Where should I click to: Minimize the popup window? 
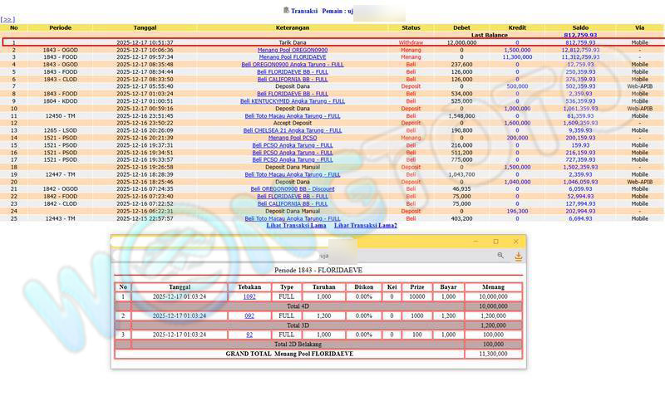click(x=475, y=242)
